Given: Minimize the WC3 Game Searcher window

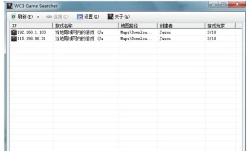Looking at the screenshot, I should point(214,5).
